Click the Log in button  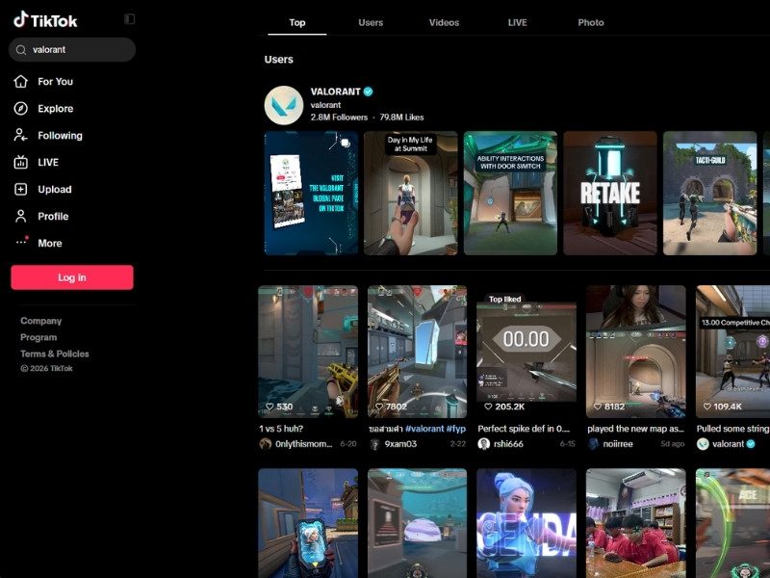pyautogui.click(x=72, y=277)
